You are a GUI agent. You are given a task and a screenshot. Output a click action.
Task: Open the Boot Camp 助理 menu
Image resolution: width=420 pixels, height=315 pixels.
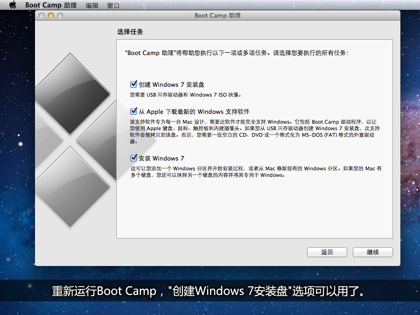51,5
